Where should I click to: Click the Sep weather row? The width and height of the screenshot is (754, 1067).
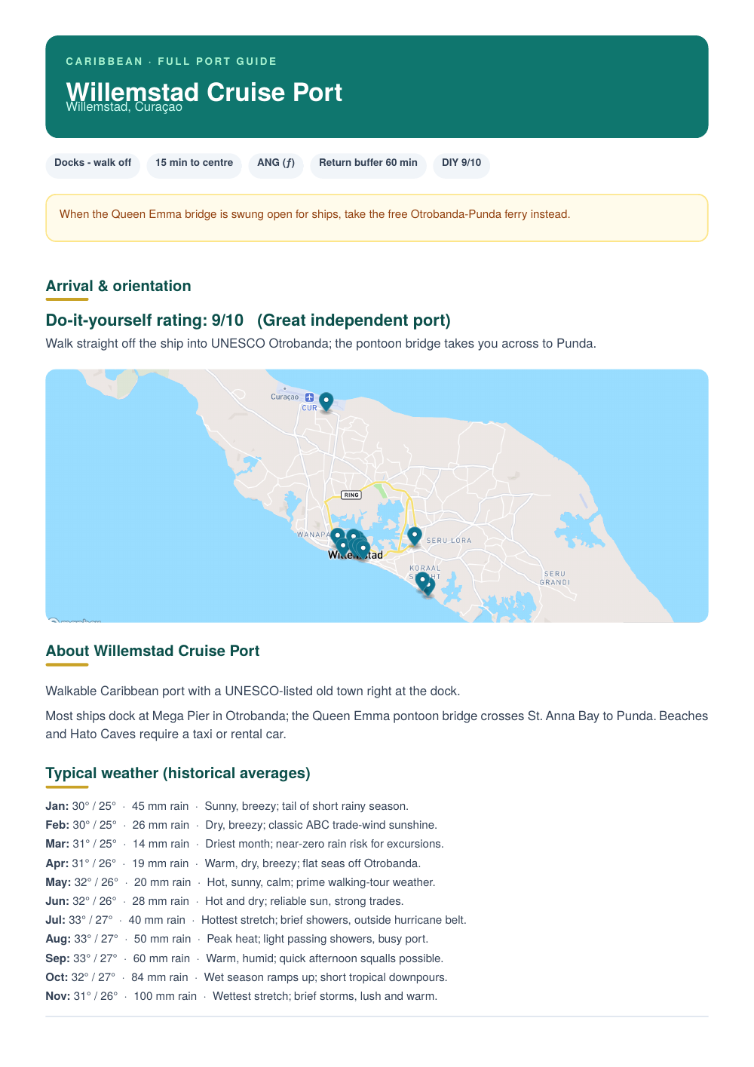point(245,958)
